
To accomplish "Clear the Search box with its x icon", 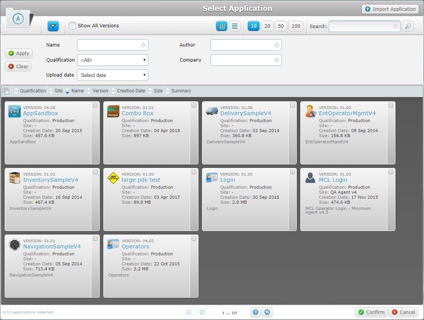I will pos(395,26).
